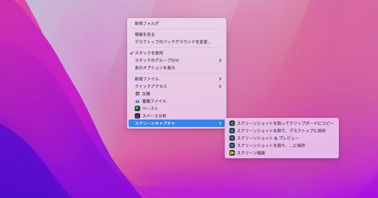Select 表示オプションを表示
Viewport: 378px width, 198px height.
click(x=177, y=68)
